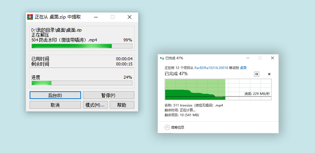The height and width of the screenshot is (153, 315).
Task: Click 剩余项目: 10 (541 MB) text
Action: [x=182, y=115]
